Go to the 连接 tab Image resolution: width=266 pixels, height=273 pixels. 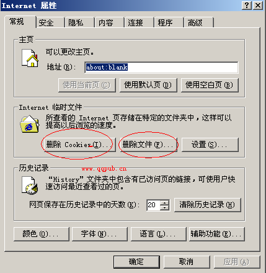139,22
